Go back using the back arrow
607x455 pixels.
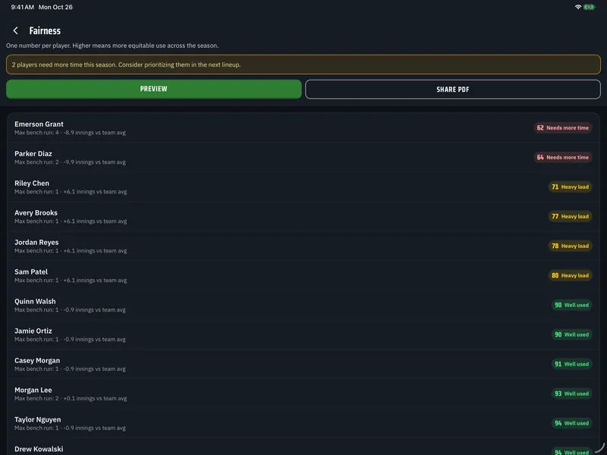click(15, 30)
